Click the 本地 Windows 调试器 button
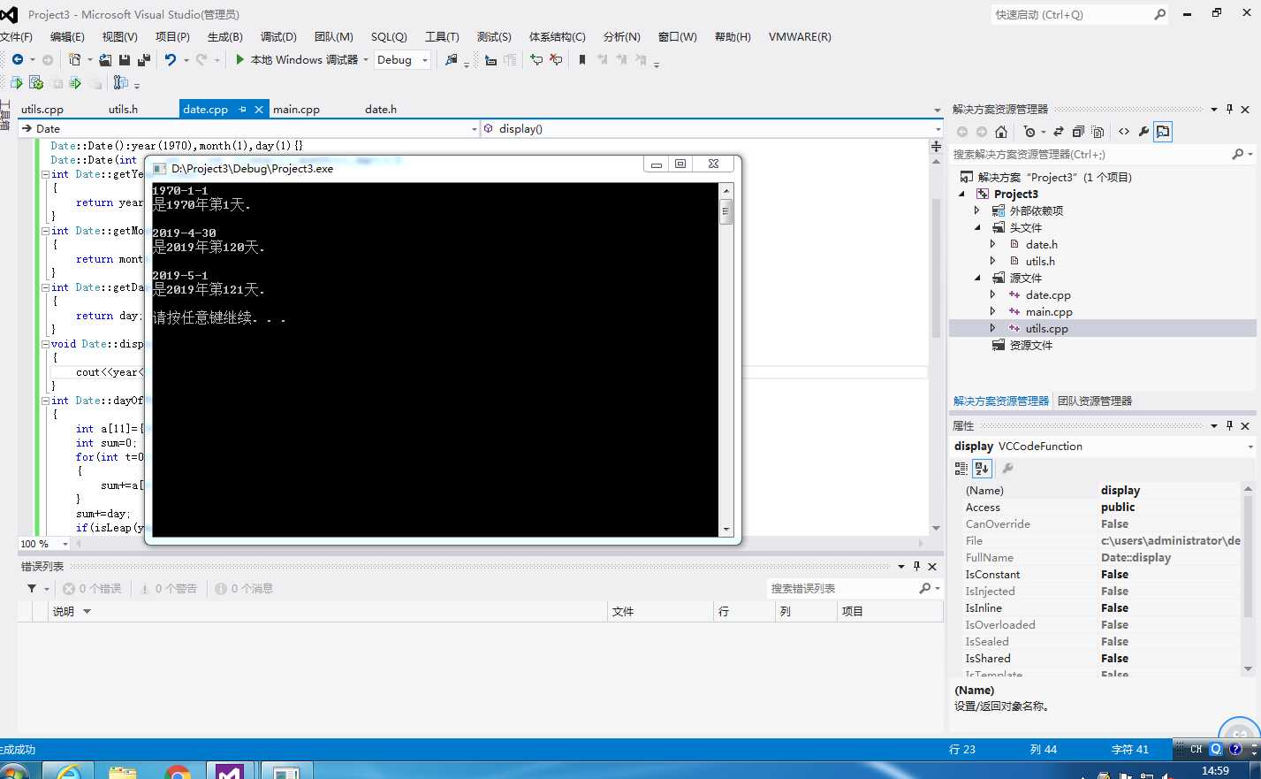Viewport: 1261px width, 779px height. pyautogui.click(x=303, y=59)
